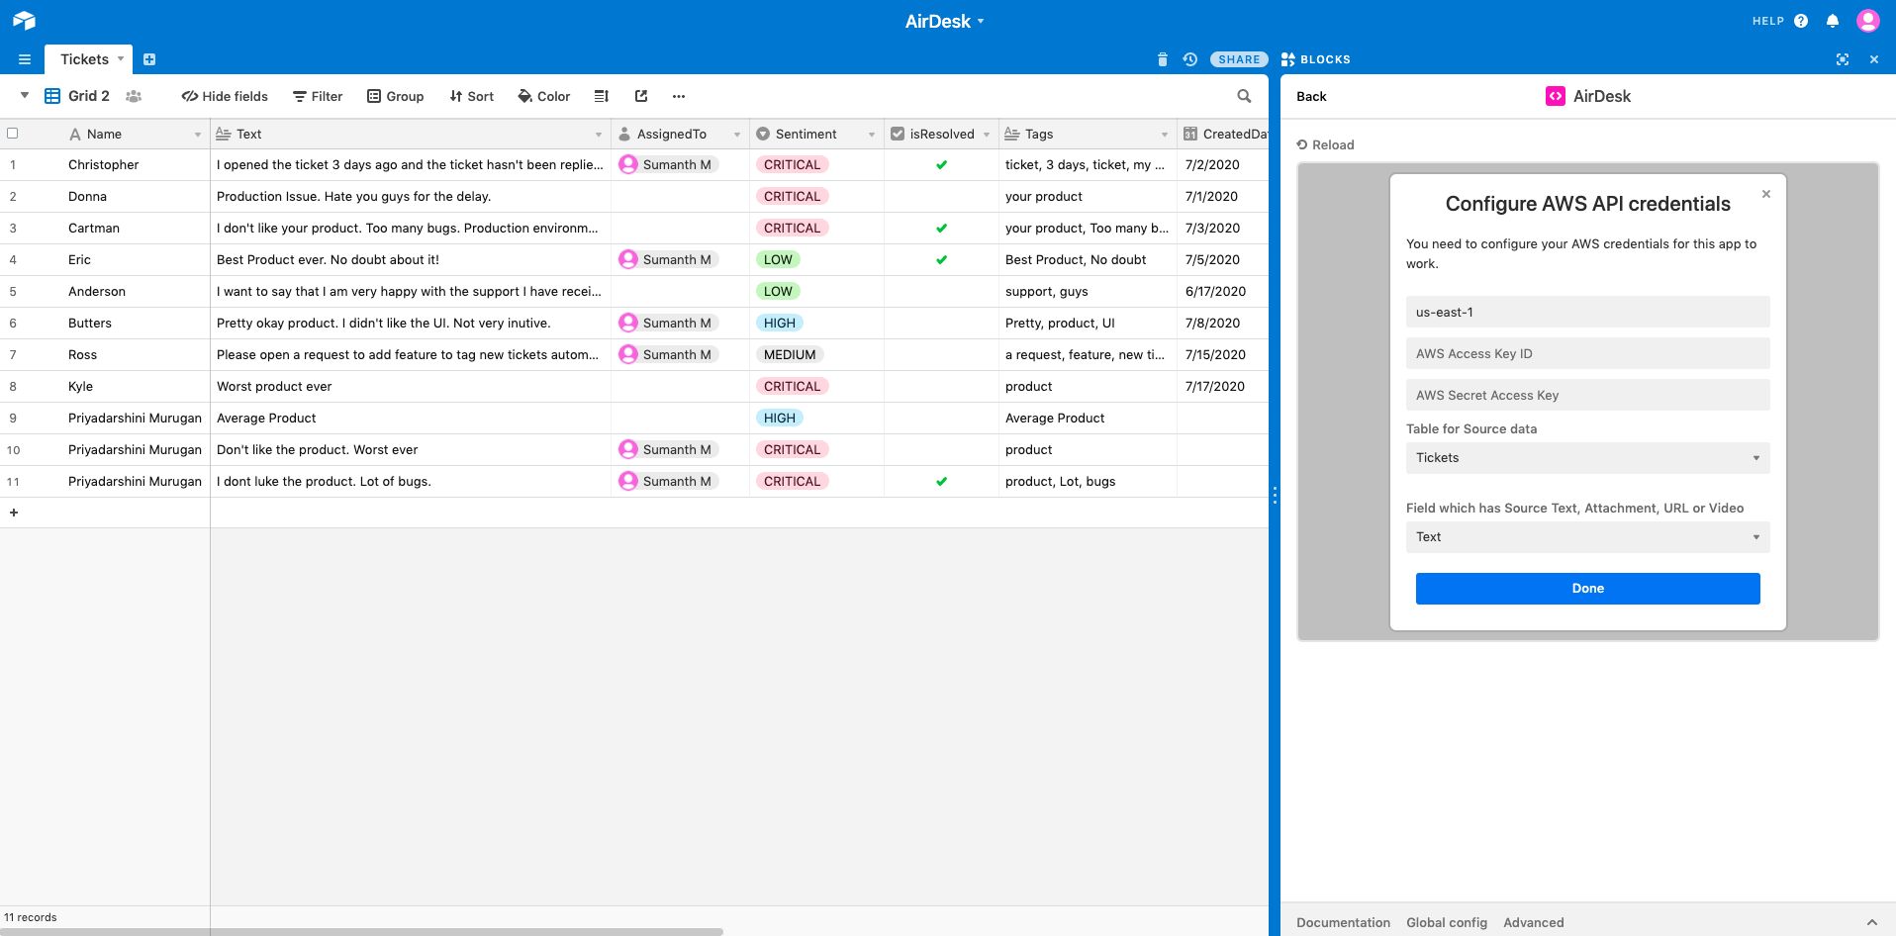Click Sumanth M collaborator in Eric row
This screenshot has width=1896, height=936.
(668, 259)
